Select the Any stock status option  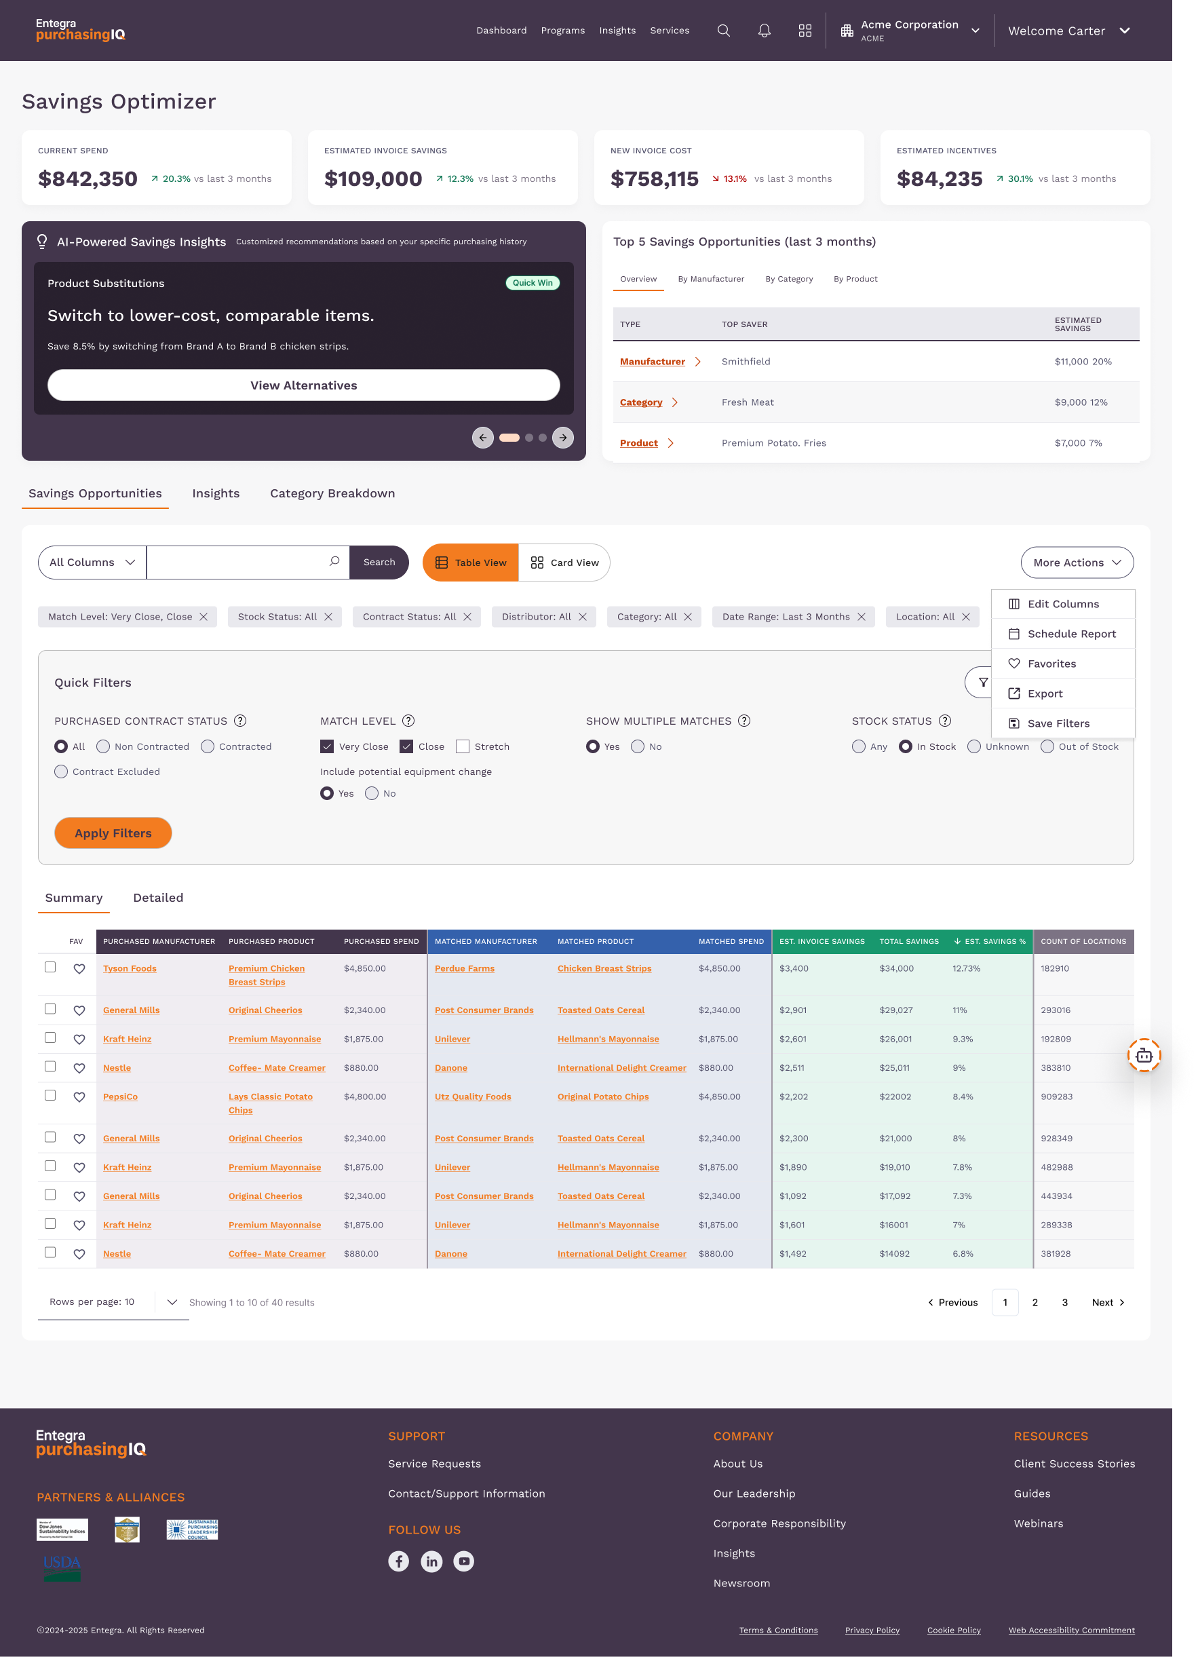[x=859, y=746]
